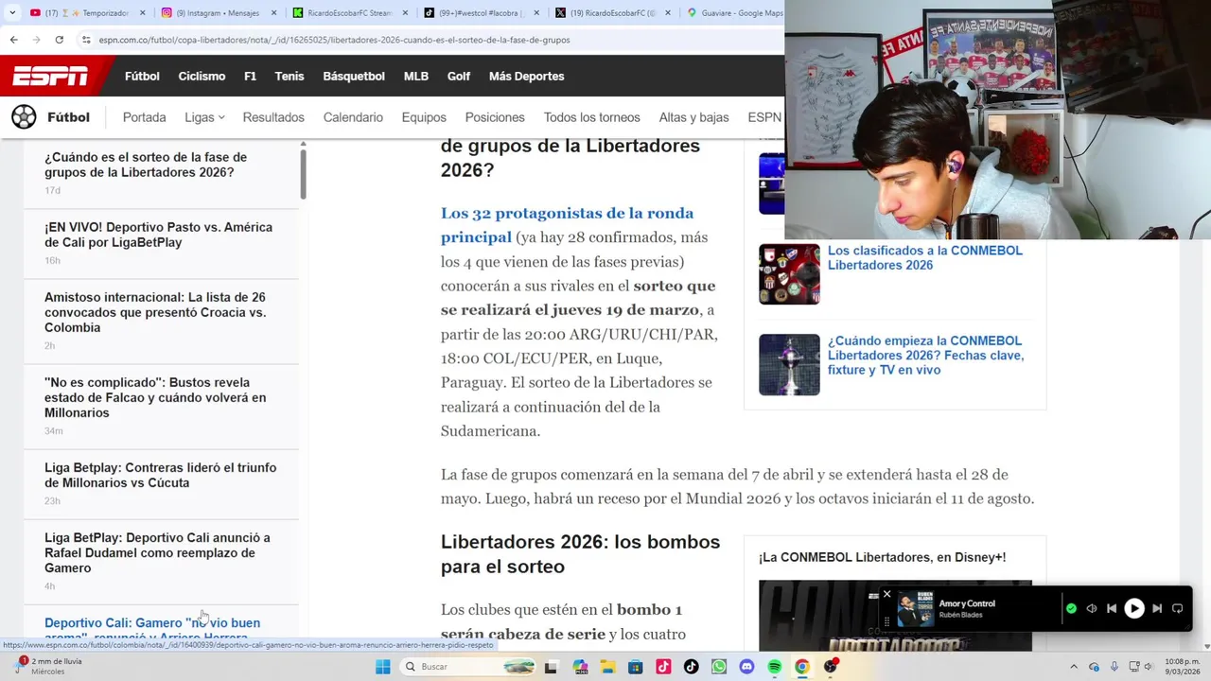Open site information icon in address bar

pyautogui.click(x=86, y=40)
